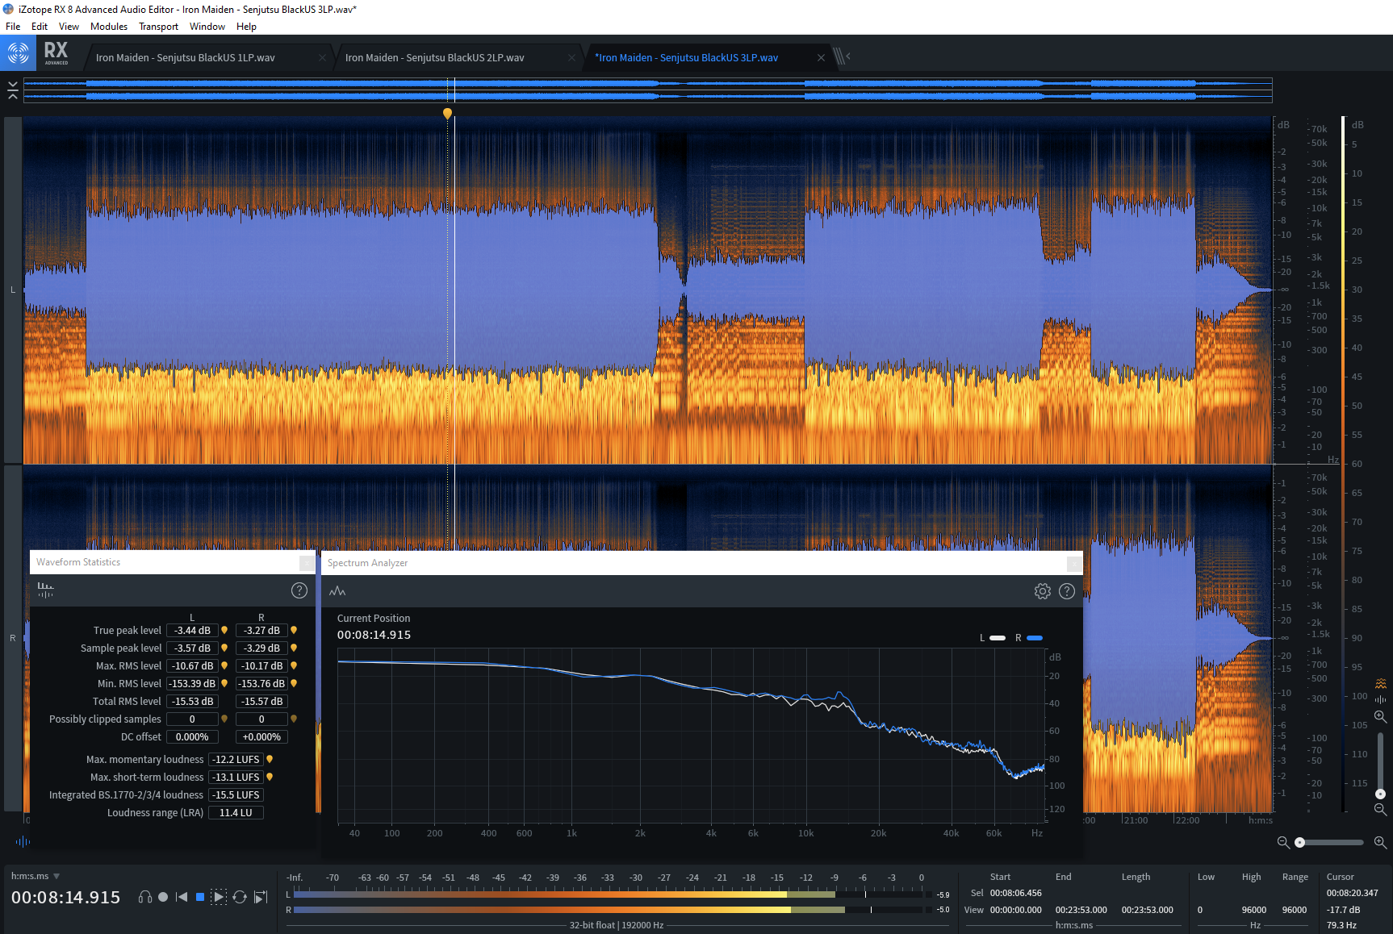Stop playback with the blue square
Viewport: 1393px width, 934px height.
200,897
